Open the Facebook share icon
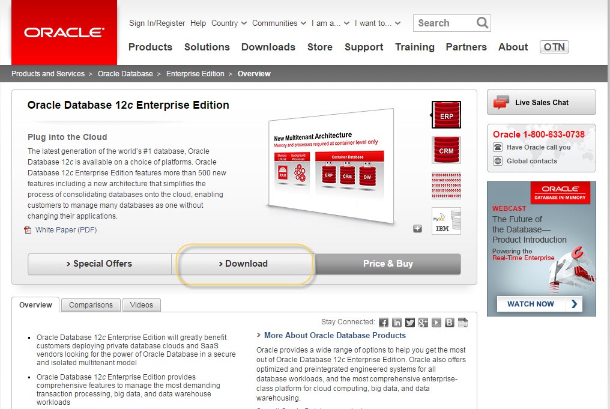 [384, 323]
